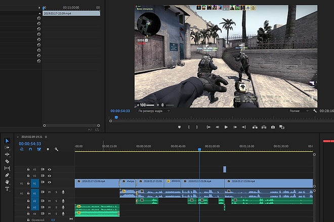Click A1 source patch indicator
334x222 pixels.
pyautogui.click(x=22, y=193)
